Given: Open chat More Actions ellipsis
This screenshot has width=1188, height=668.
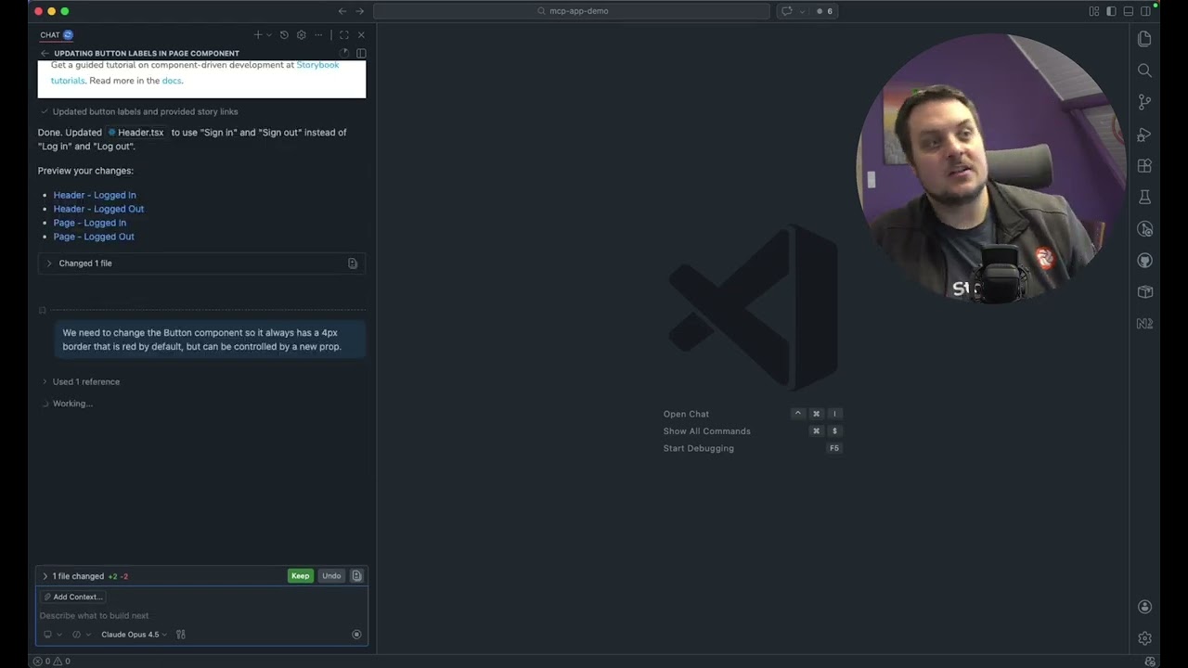Looking at the screenshot, I should (x=318, y=35).
